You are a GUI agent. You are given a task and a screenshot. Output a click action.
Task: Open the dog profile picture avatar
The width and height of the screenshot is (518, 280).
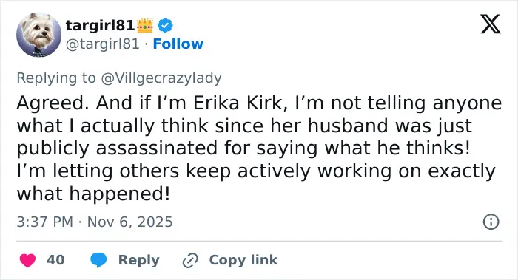point(39,35)
